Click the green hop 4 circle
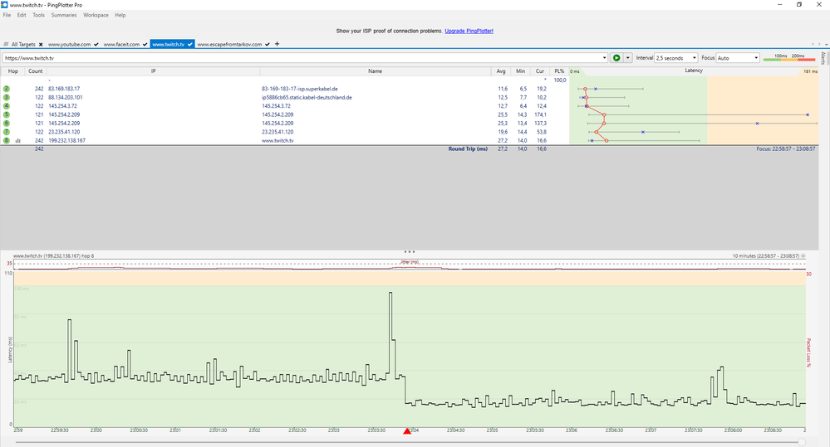The height and width of the screenshot is (447, 830). click(7, 105)
